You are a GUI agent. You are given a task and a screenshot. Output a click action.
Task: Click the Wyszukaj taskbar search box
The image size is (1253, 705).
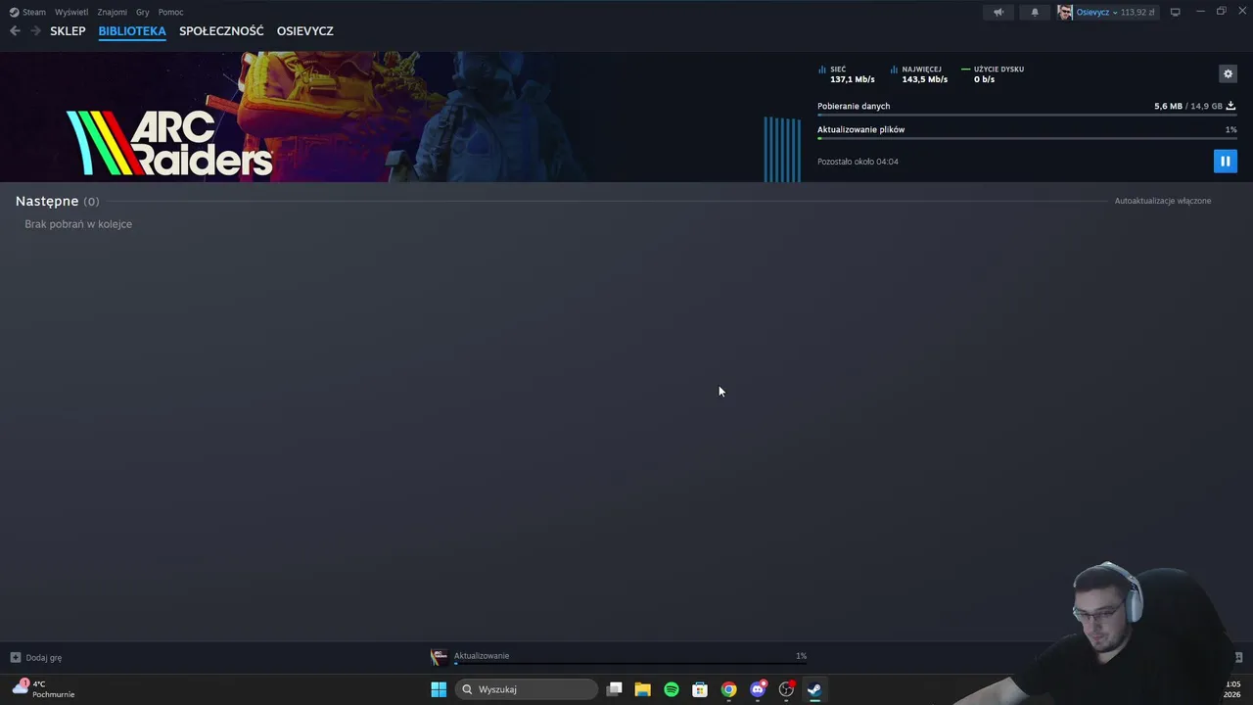click(x=526, y=689)
